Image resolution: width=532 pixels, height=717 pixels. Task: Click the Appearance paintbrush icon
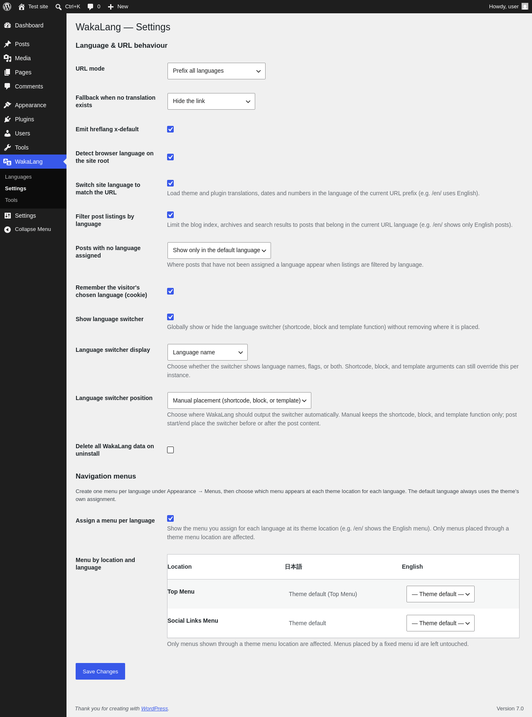7,105
